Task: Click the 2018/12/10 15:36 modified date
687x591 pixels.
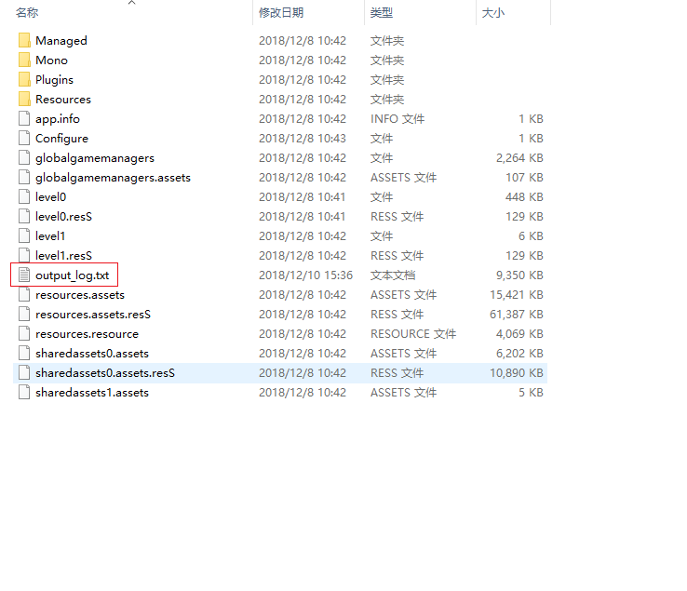Action: (x=305, y=275)
